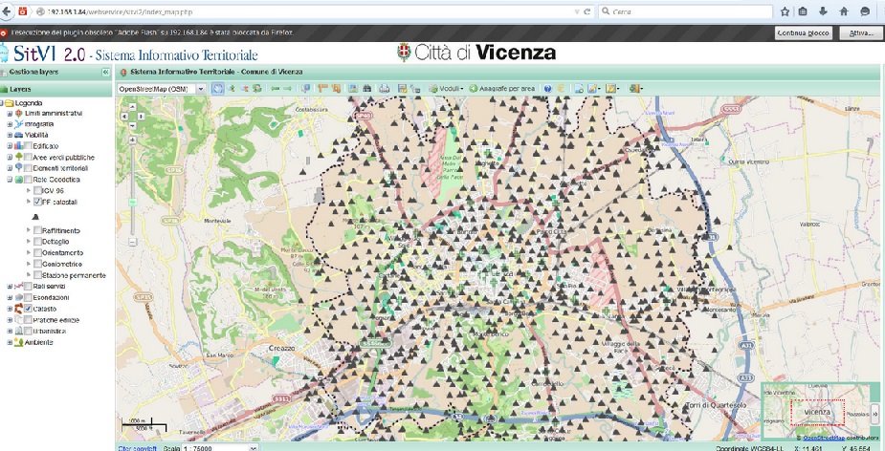Screen dimensions: 885x451
Task: Open the OpenStreetMap base layer dropdown
Action: click(200, 88)
